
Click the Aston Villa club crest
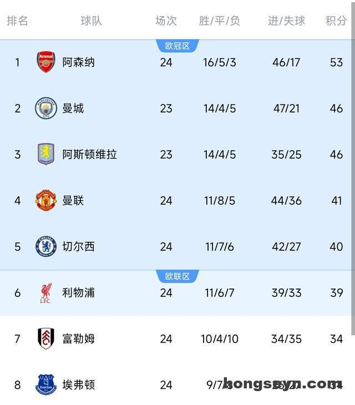(46, 154)
